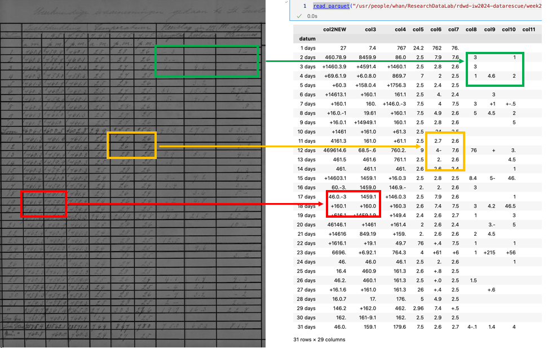Click the datum index header

304,39
